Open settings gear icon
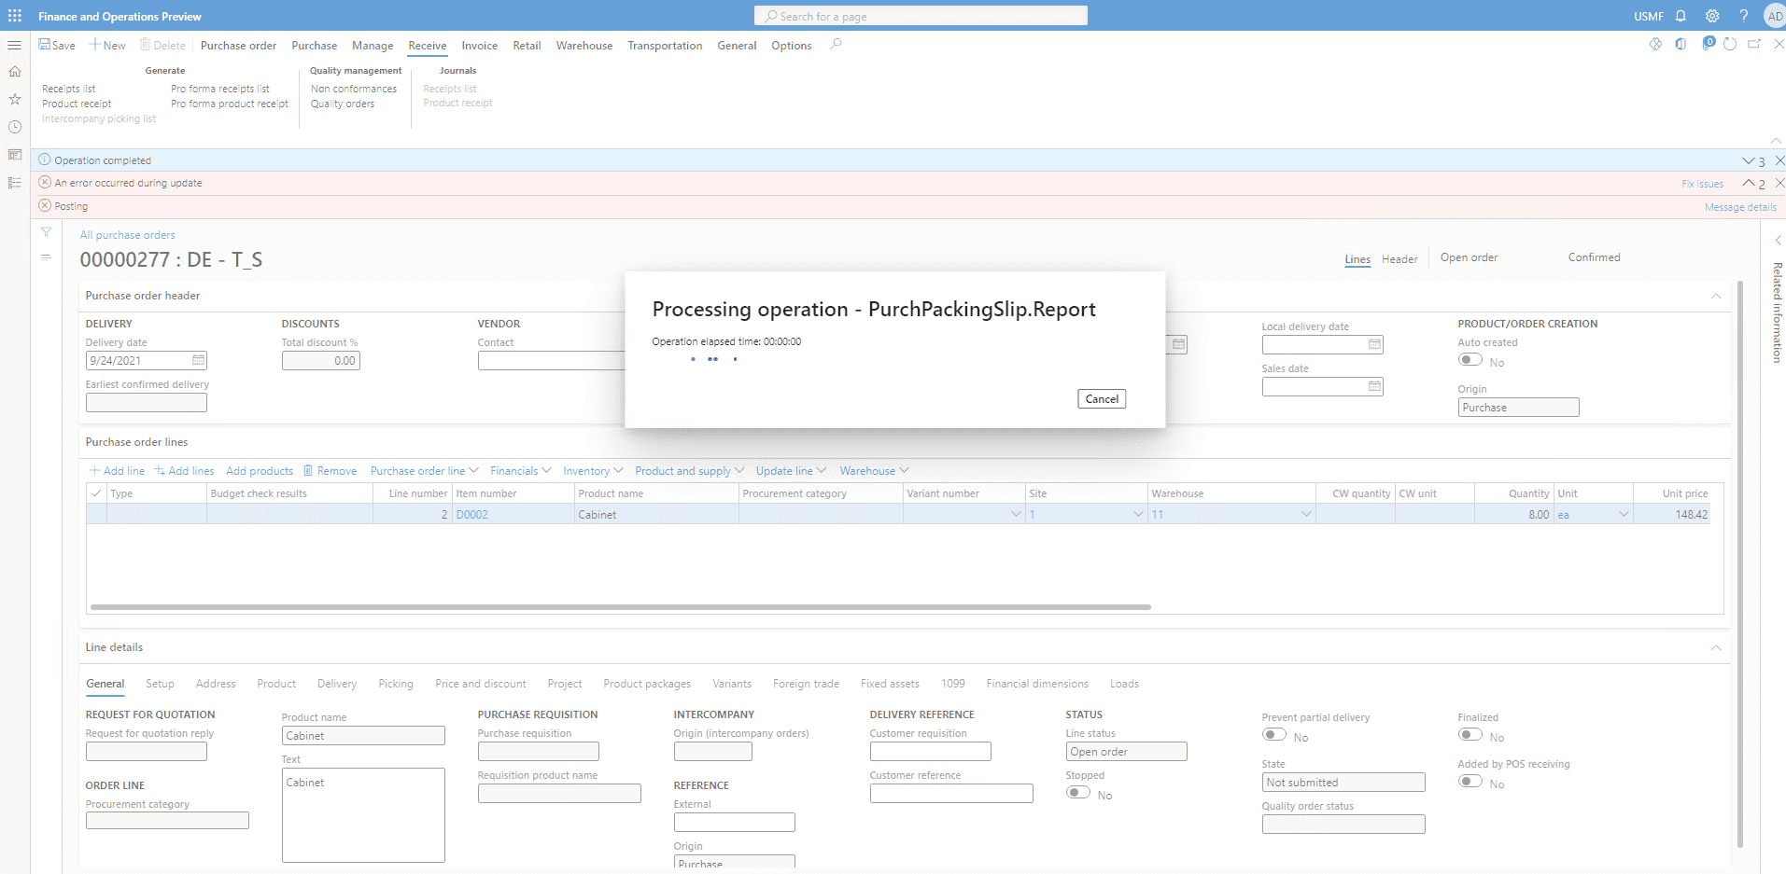This screenshot has height=874, width=1786. coord(1712,16)
